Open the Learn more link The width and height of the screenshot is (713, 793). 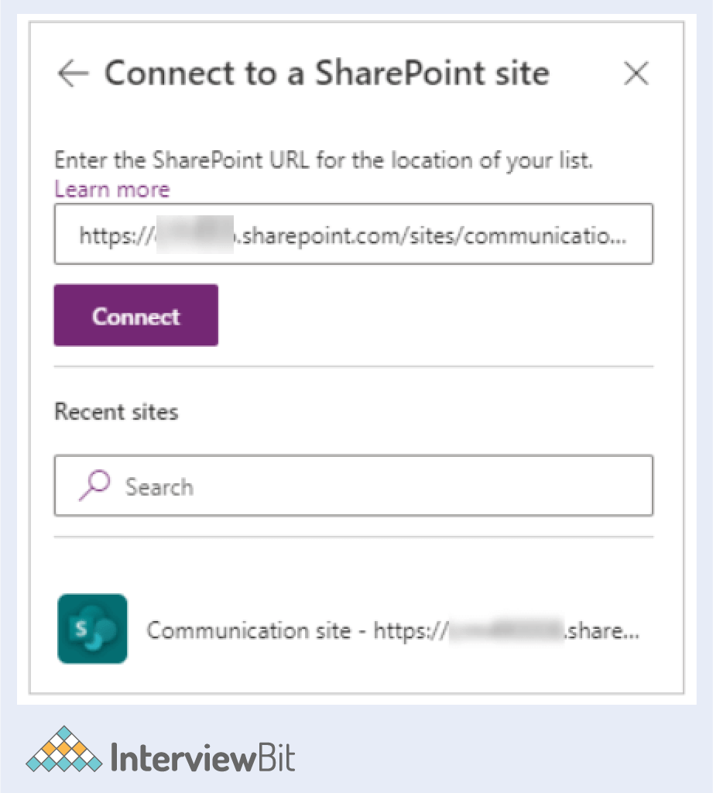click(x=111, y=189)
